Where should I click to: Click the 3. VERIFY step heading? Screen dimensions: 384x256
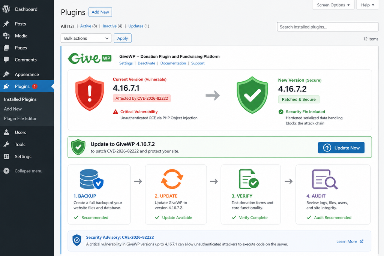242,196
